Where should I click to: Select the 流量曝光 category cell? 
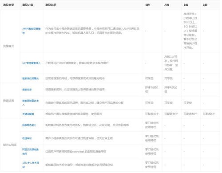click(8, 46)
